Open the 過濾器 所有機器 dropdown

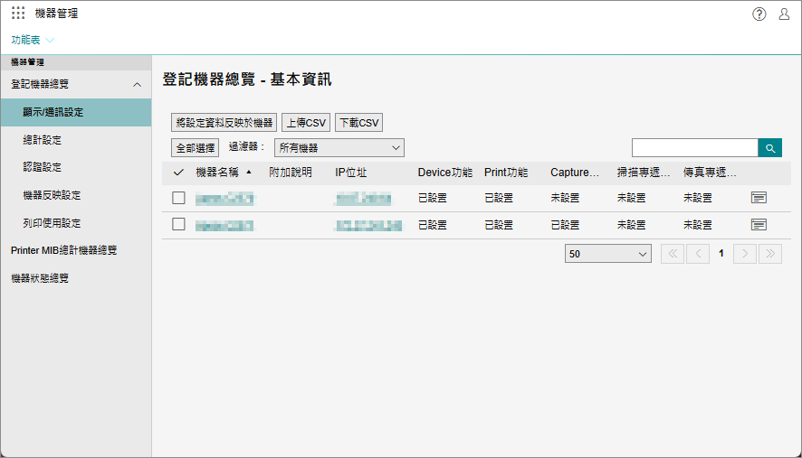click(339, 148)
